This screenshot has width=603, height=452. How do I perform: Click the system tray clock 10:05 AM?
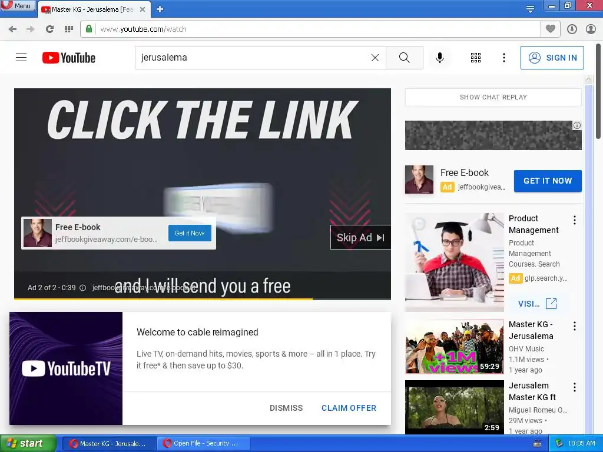point(581,444)
